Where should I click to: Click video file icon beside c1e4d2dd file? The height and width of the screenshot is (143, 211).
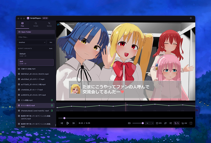click(19, 90)
